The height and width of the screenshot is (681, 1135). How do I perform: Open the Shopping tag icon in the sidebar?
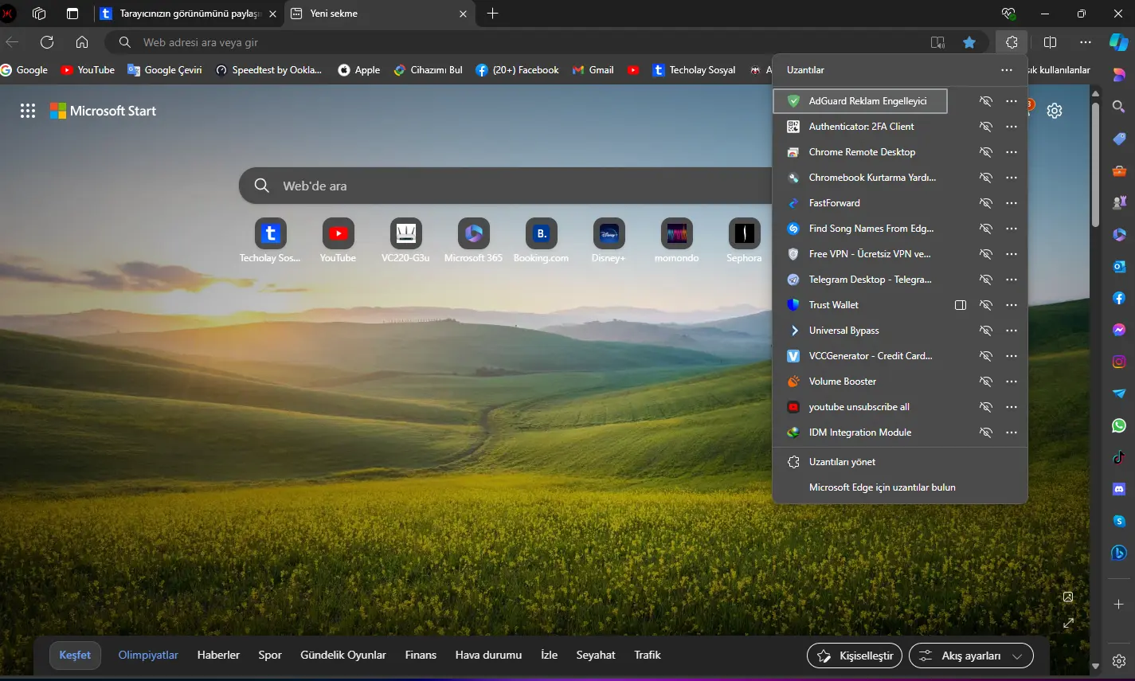[x=1119, y=139]
